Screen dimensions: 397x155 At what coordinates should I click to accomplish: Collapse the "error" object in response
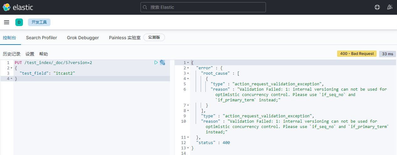[x=188, y=68]
